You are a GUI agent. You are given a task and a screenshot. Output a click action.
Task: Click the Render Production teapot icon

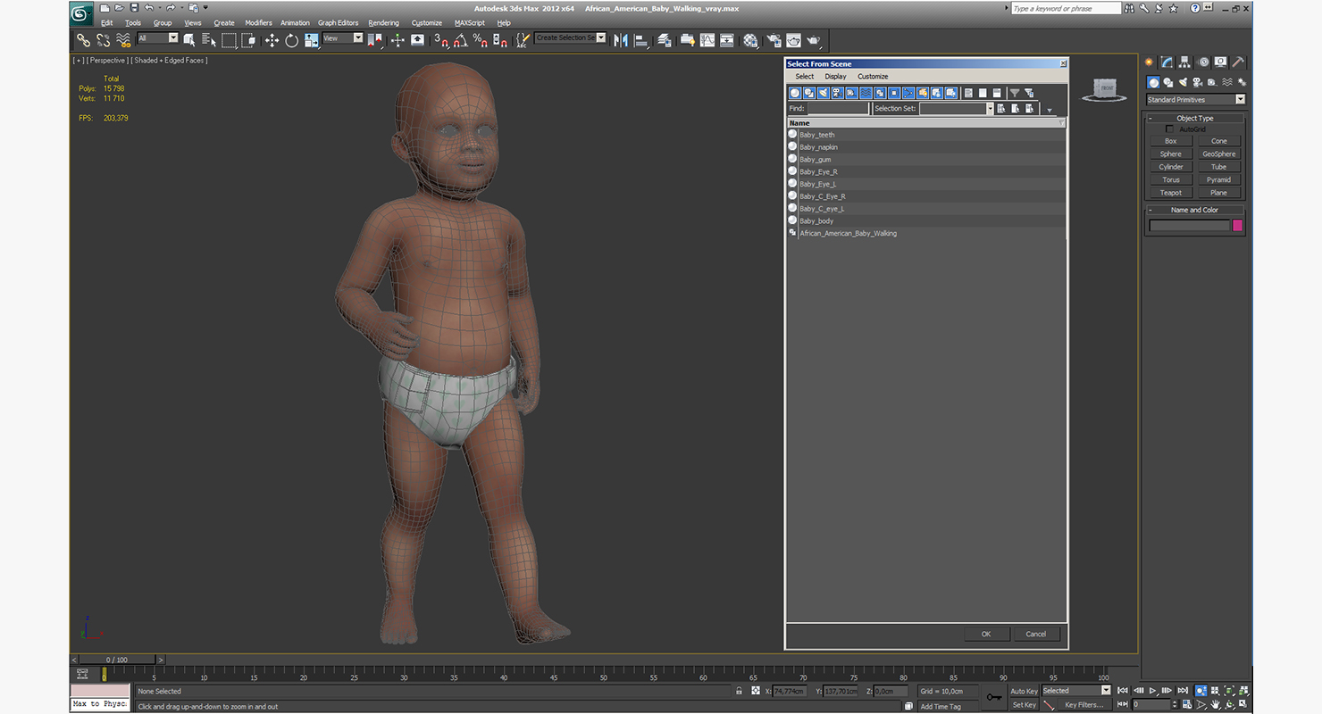(814, 40)
